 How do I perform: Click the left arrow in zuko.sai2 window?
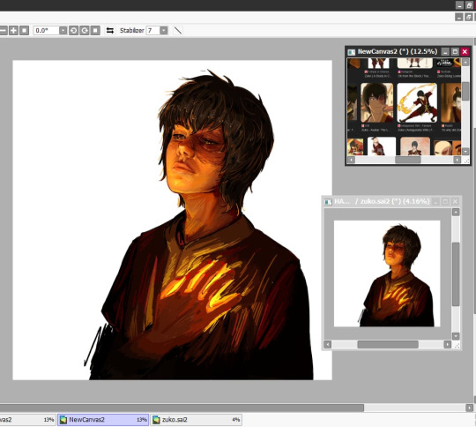[328, 344]
